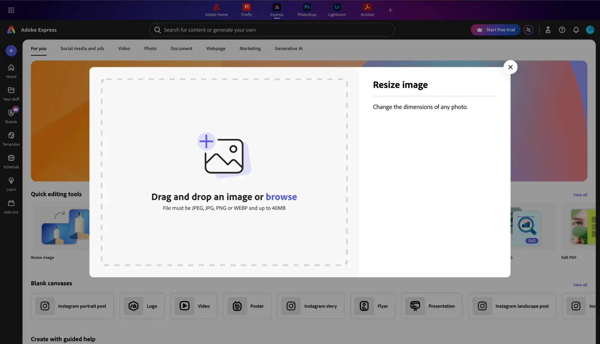Go to the Learn section

(11, 183)
